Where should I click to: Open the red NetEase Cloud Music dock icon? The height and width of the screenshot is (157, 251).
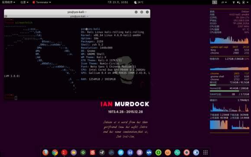(93, 153)
